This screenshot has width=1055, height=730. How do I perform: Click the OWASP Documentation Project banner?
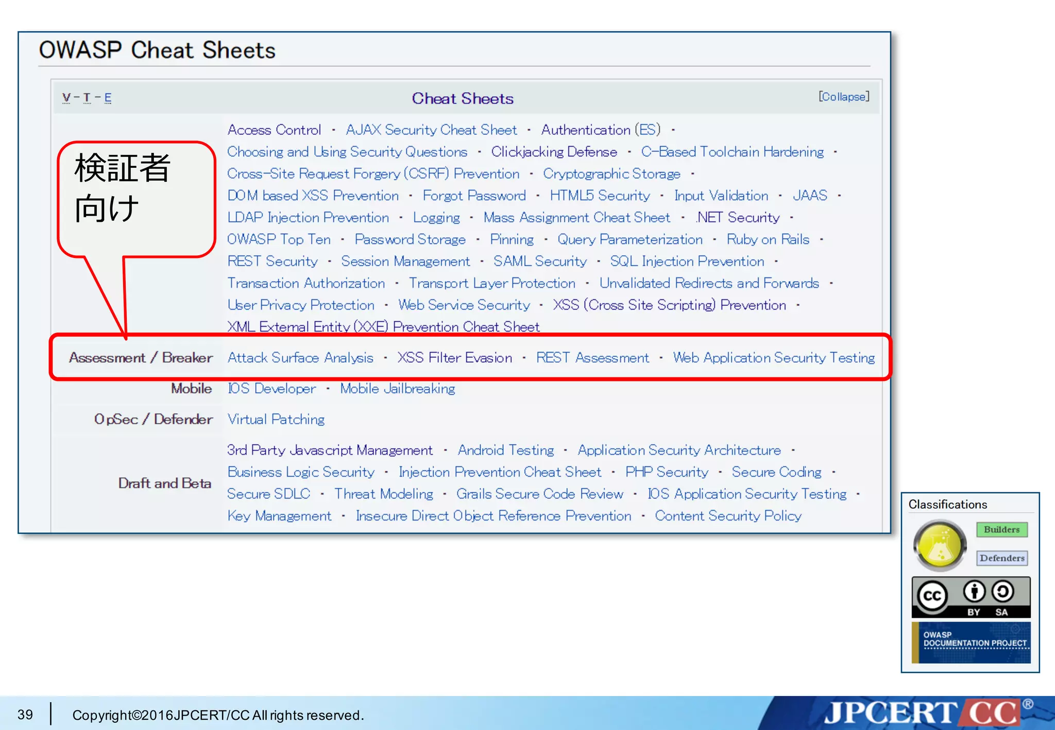point(971,641)
